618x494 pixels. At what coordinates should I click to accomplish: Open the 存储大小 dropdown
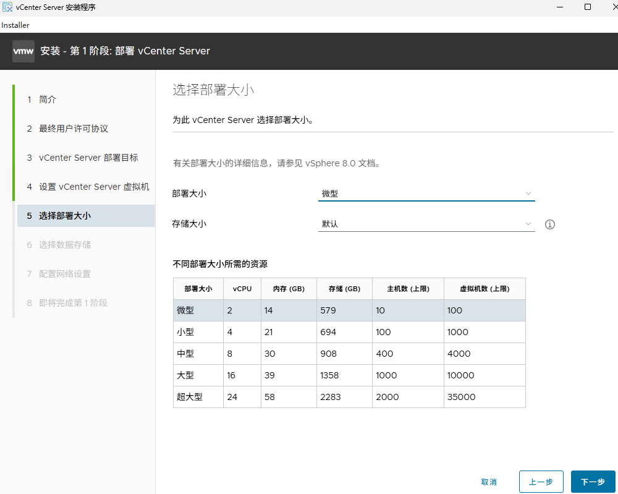(x=426, y=224)
